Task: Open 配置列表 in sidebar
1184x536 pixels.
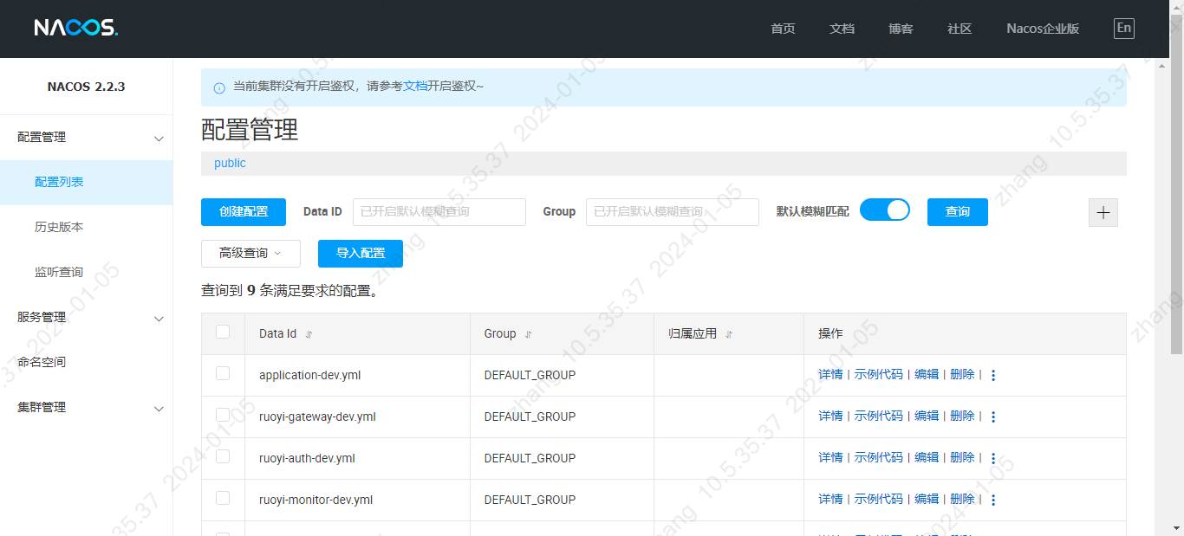Action: (87, 183)
